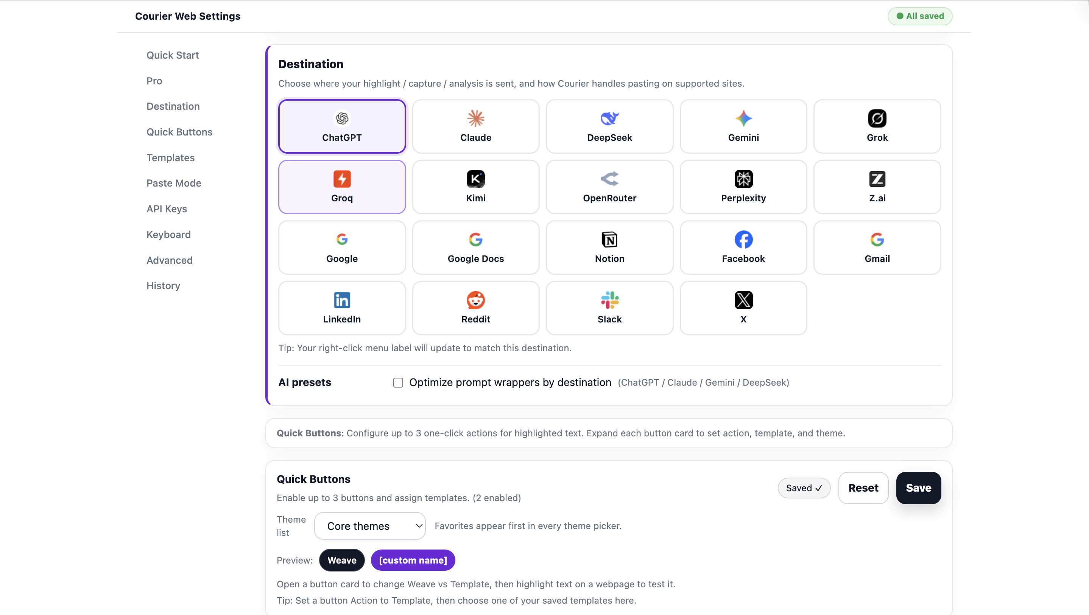Select Gmail destination

(877, 247)
